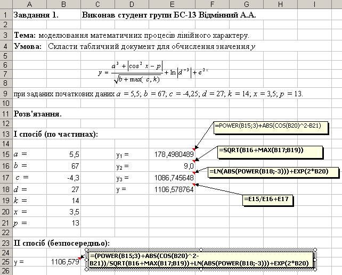Click label cell 'c =' in row 17

tap(29, 178)
